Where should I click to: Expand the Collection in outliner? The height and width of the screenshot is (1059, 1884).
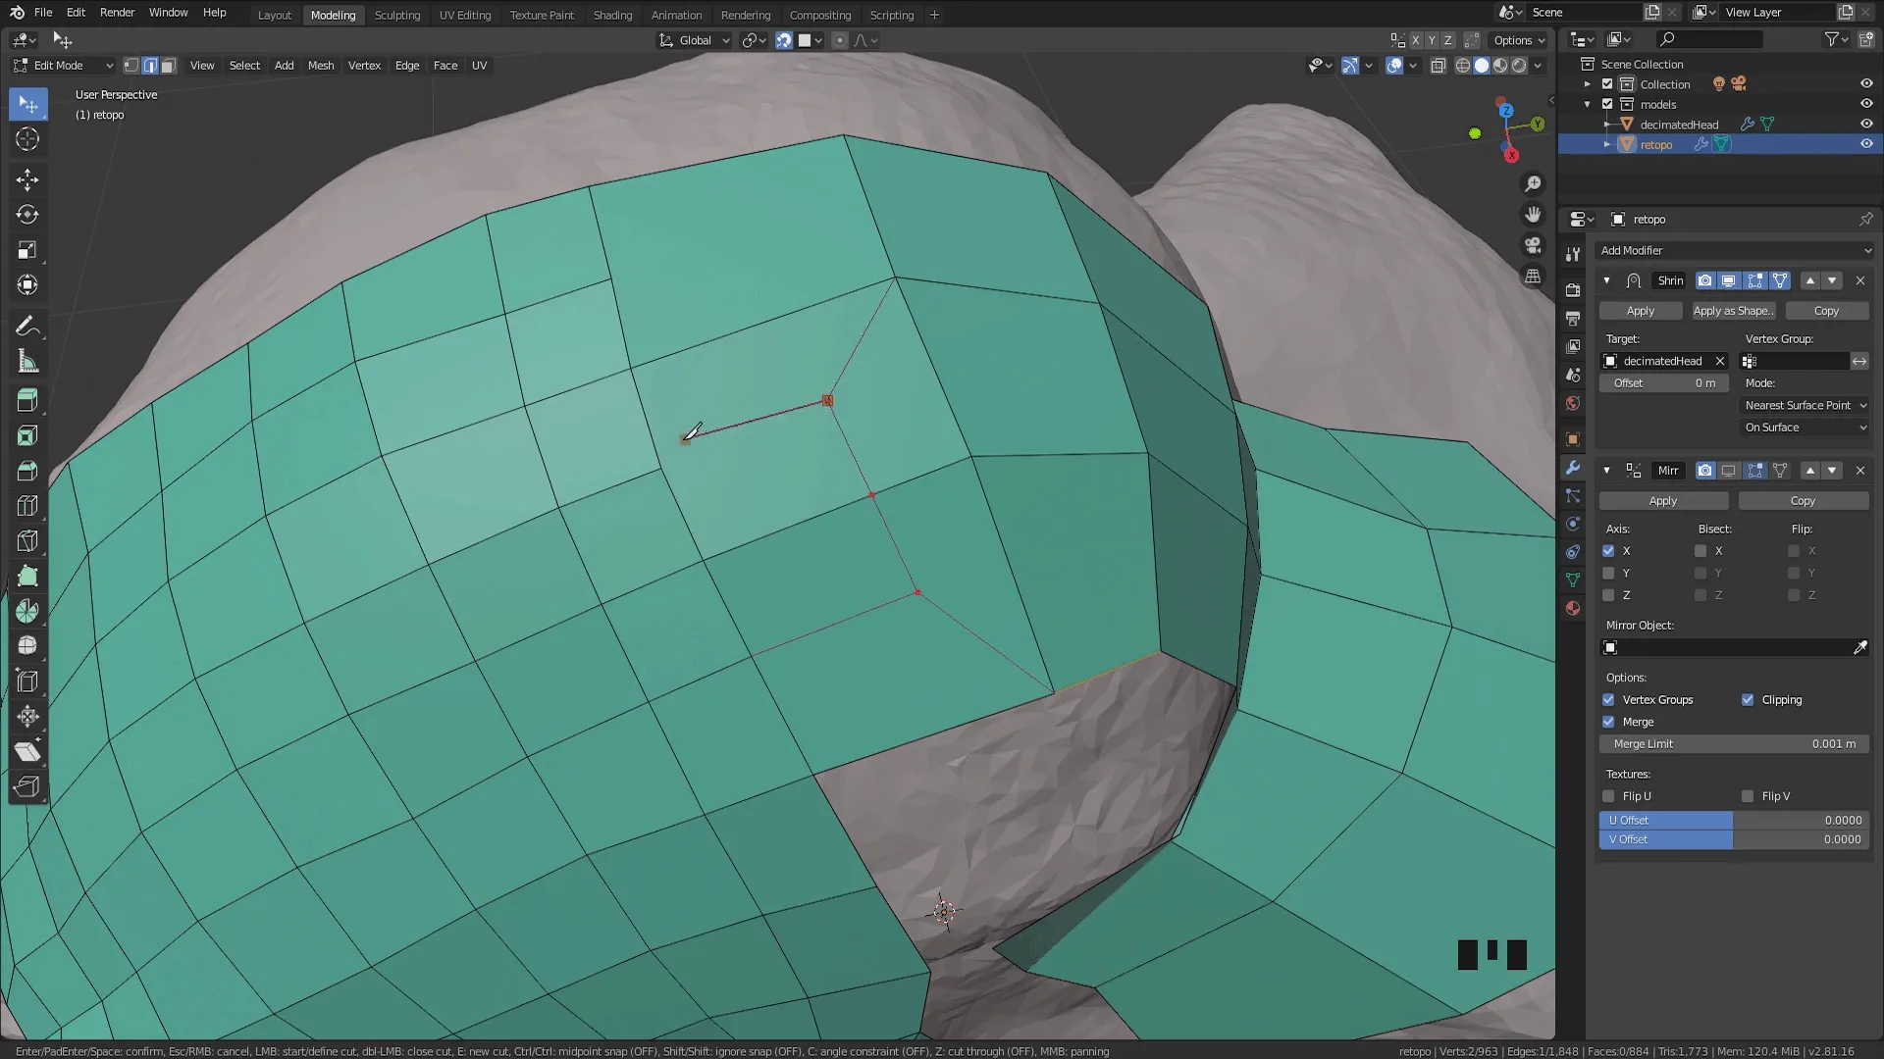click(x=1587, y=84)
